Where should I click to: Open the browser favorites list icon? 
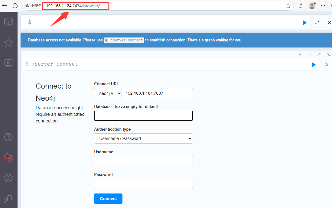coord(301,6)
